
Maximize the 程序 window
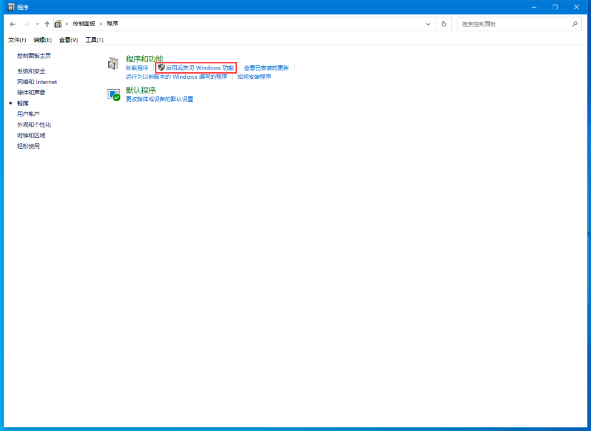555,7
